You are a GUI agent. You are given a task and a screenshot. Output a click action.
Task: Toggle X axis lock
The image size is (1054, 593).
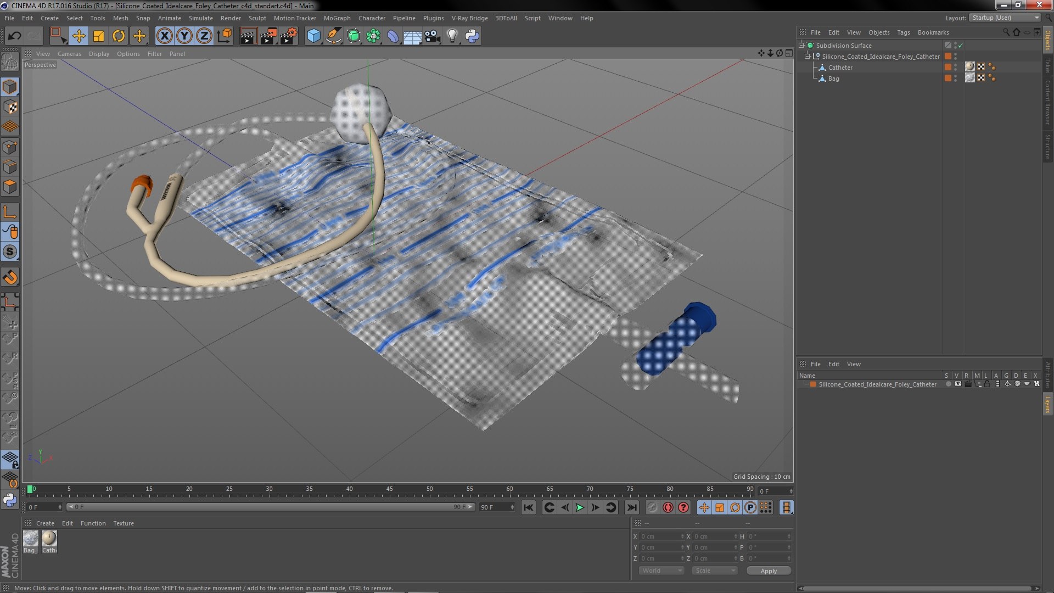click(x=164, y=36)
